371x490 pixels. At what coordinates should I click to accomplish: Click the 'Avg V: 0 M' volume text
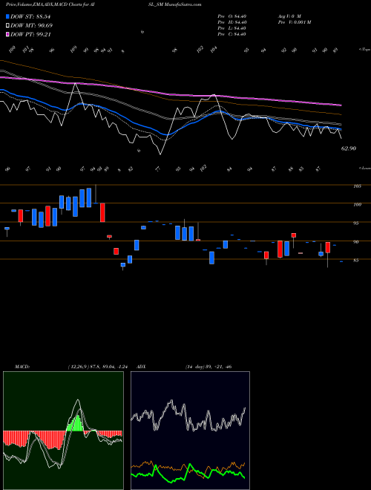click(x=289, y=16)
